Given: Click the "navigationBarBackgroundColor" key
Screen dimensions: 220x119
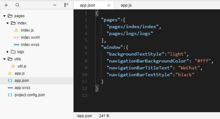Looking at the screenshot, I should point(148,61).
